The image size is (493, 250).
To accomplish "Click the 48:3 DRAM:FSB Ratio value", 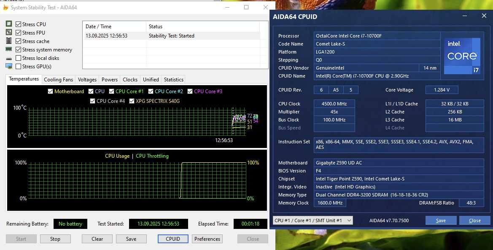I will (471, 203).
